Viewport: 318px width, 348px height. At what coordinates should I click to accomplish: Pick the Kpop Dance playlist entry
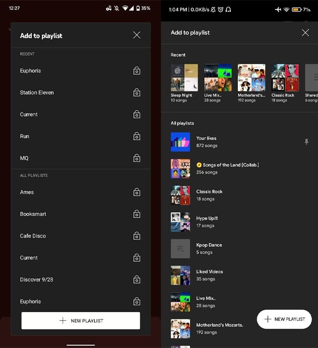(x=208, y=248)
